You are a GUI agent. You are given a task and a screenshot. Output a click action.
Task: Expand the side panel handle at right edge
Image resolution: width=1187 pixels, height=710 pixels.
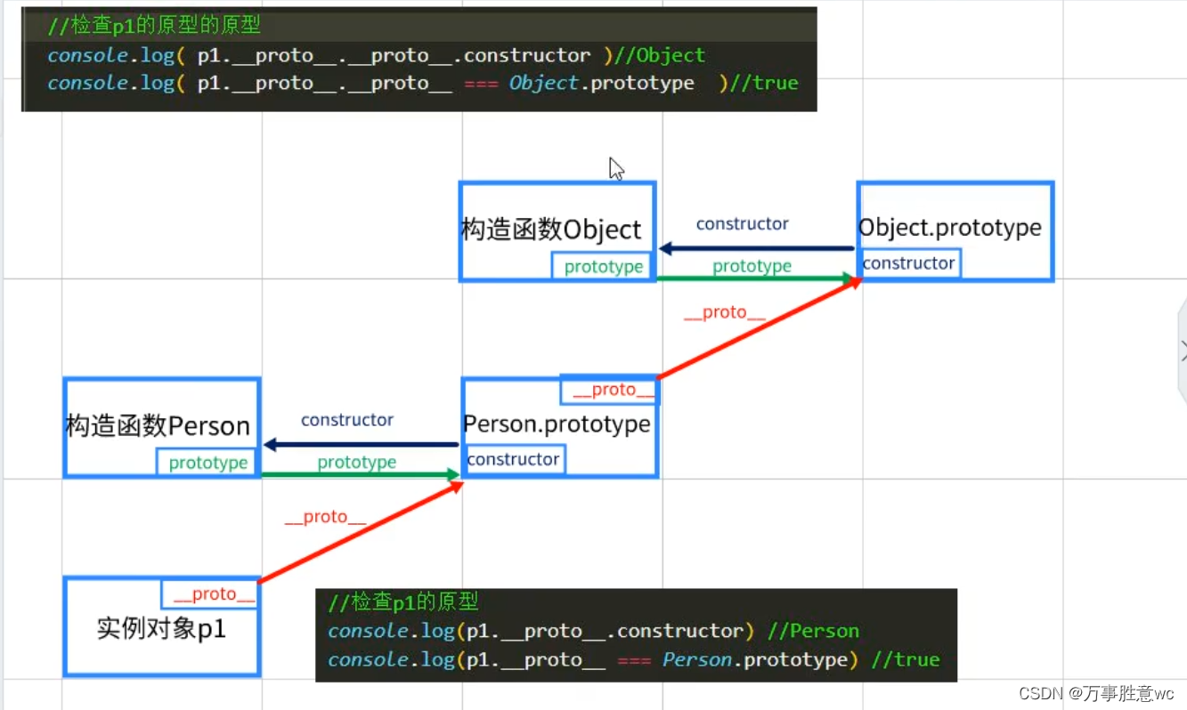1182,350
